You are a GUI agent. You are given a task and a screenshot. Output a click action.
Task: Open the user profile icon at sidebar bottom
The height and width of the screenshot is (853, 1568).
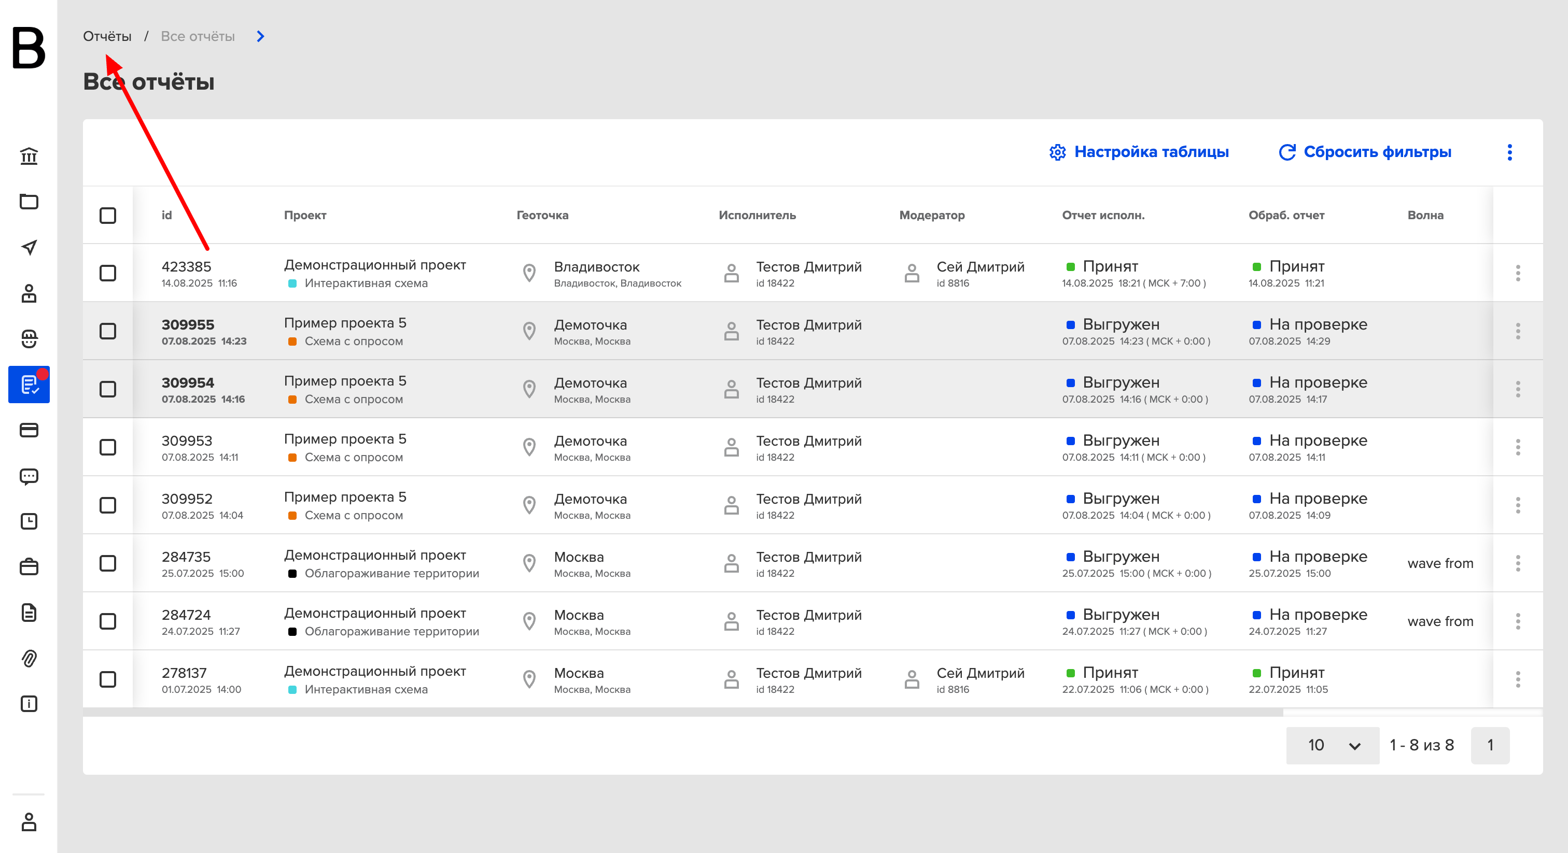[x=29, y=822]
